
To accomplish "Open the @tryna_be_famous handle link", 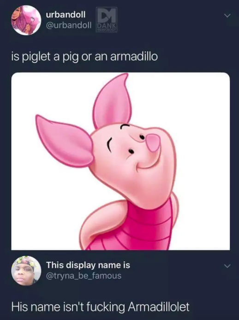I will coord(84,276).
